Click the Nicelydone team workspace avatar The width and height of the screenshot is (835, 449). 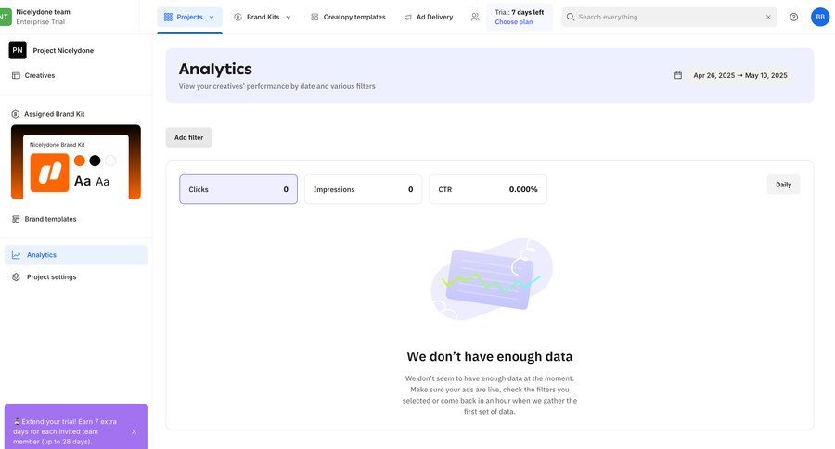pos(5,17)
